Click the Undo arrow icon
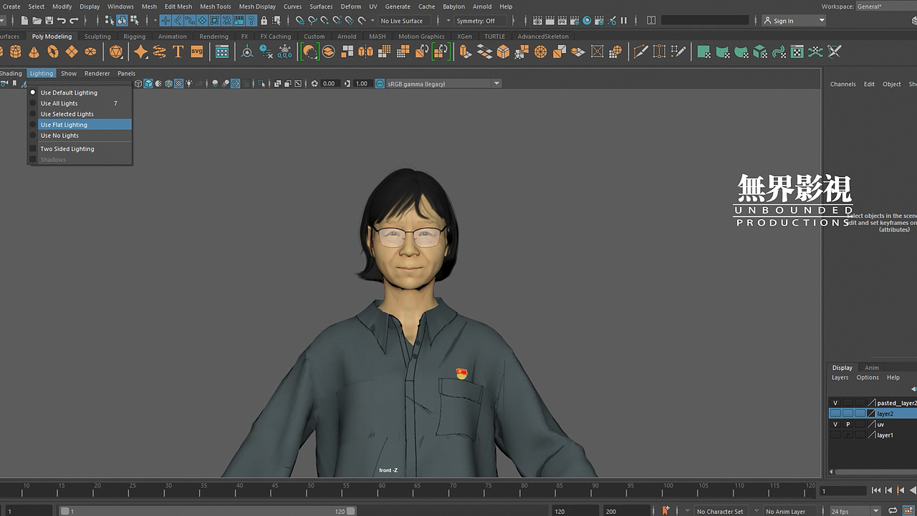Image resolution: width=917 pixels, height=516 pixels. point(61,21)
